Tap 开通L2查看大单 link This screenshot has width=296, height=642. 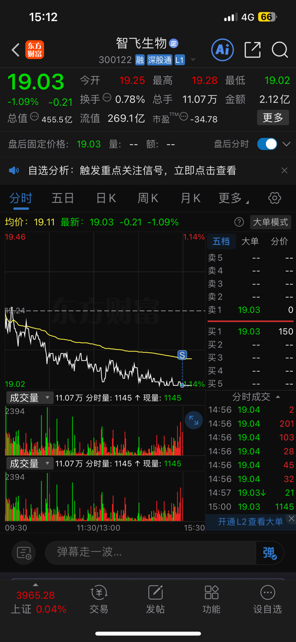(250, 522)
